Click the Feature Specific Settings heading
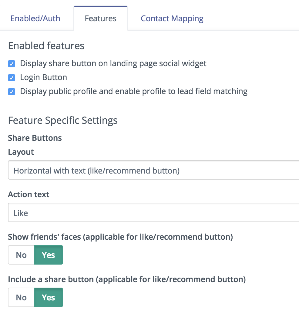The image size is (299, 321). (x=63, y=120)
